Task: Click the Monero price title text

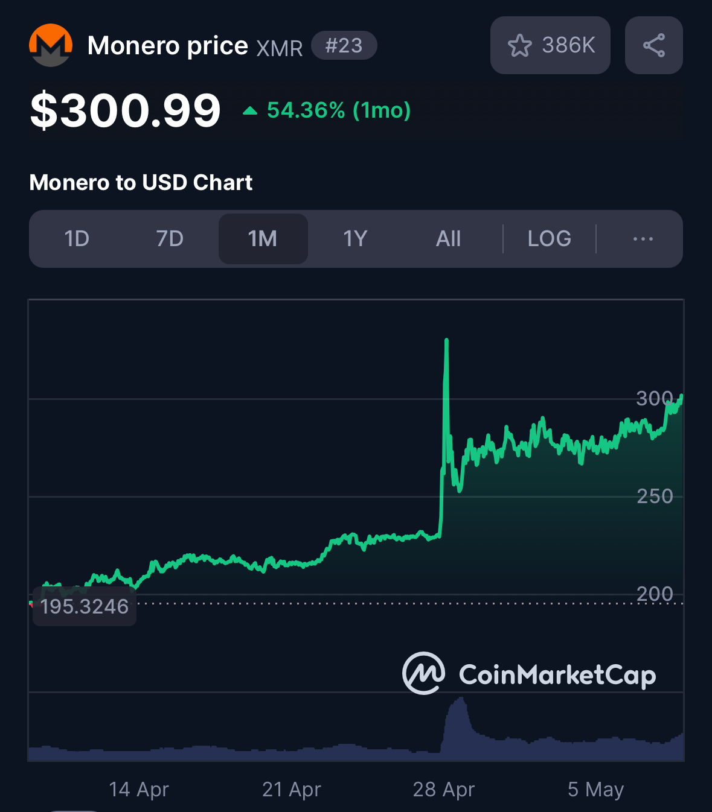Action: (167, 45)
